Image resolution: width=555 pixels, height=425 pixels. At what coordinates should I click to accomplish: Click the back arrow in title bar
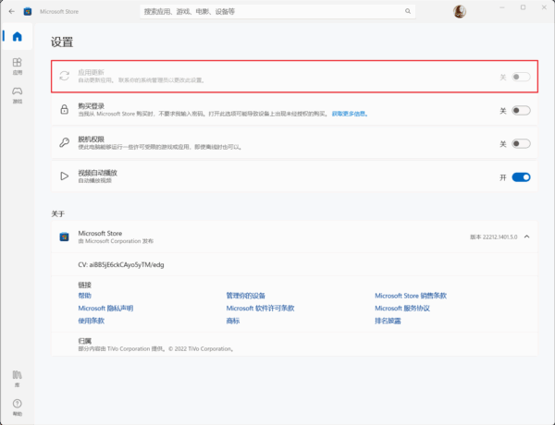pyautogui.click(x=11, y=11)
